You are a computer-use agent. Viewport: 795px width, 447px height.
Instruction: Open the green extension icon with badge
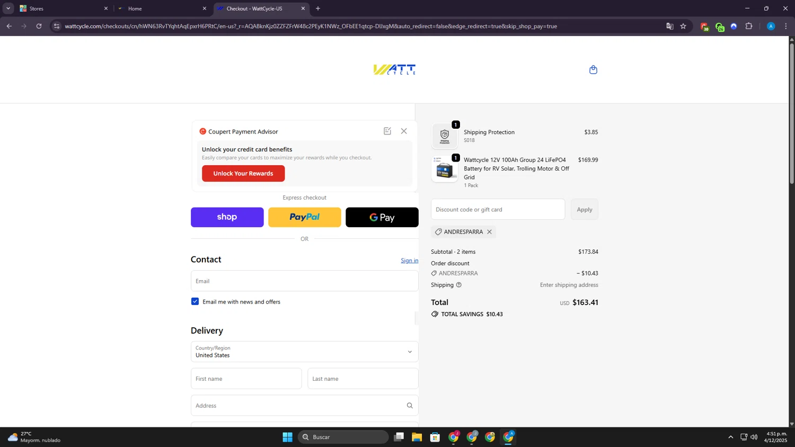tap(719, 26)
